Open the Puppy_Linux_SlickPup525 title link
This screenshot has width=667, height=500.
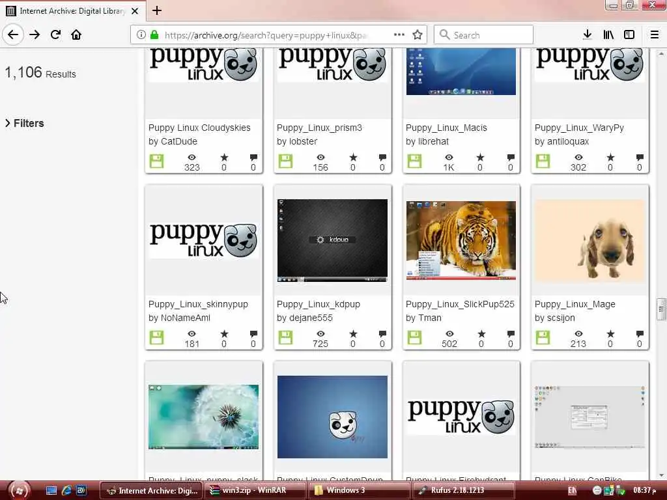460,305
